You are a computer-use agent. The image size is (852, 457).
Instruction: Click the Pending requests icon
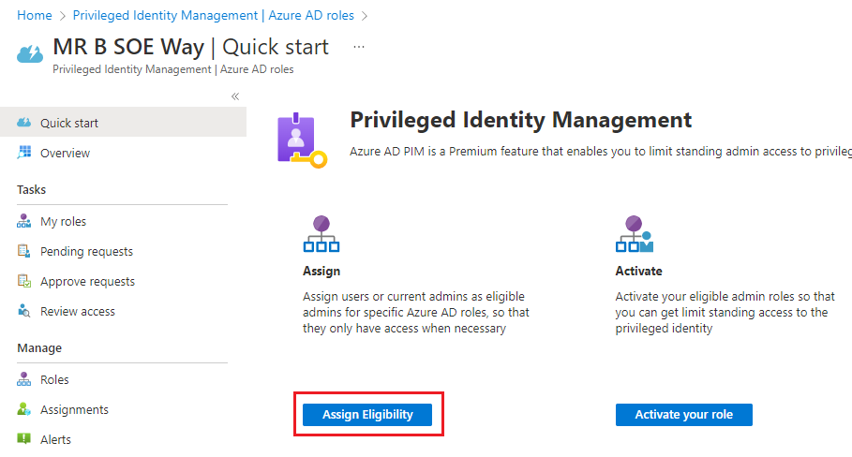[24, 251]
